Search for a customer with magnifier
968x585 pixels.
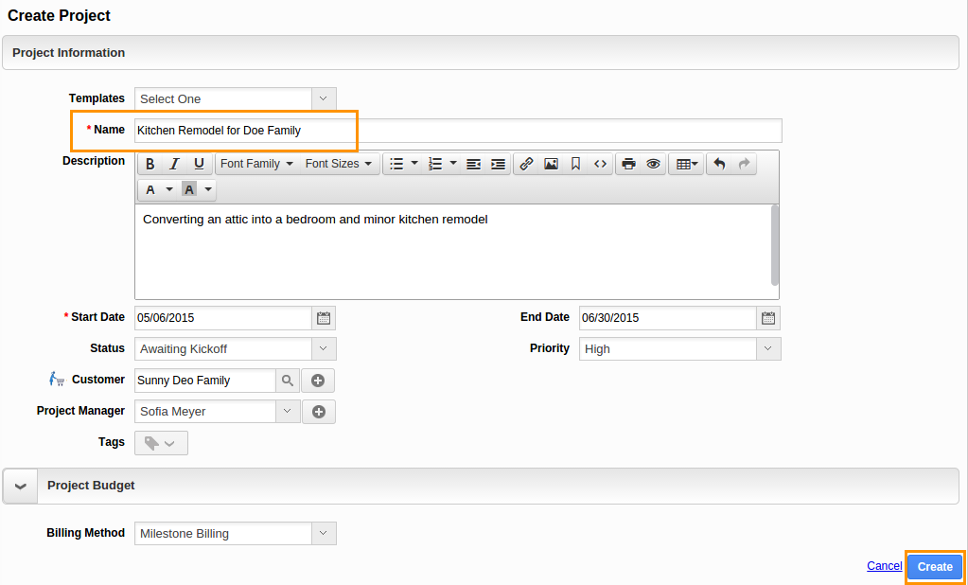288,381
